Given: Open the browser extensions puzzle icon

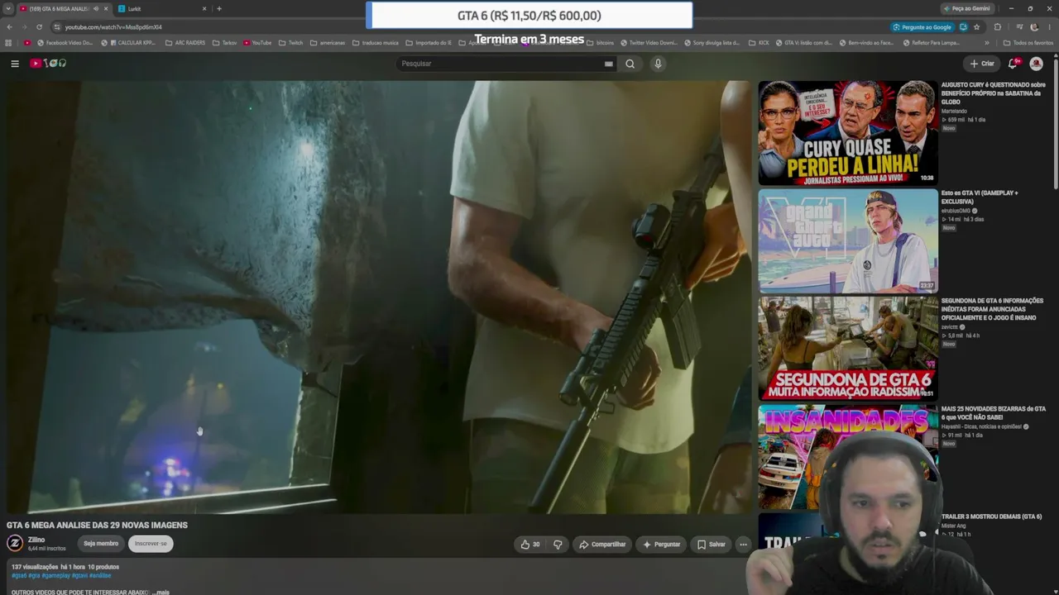Looking at the screenshot, I should pos(998,27).
